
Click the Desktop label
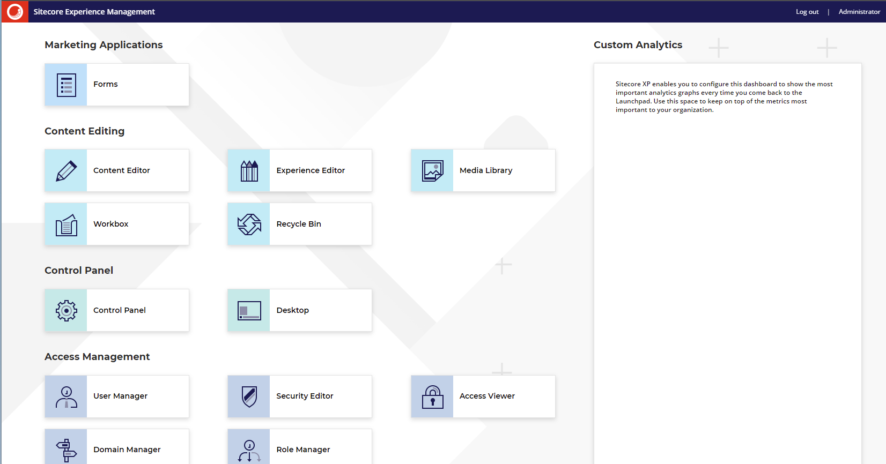pyautogui.click(x=293, y=310)
